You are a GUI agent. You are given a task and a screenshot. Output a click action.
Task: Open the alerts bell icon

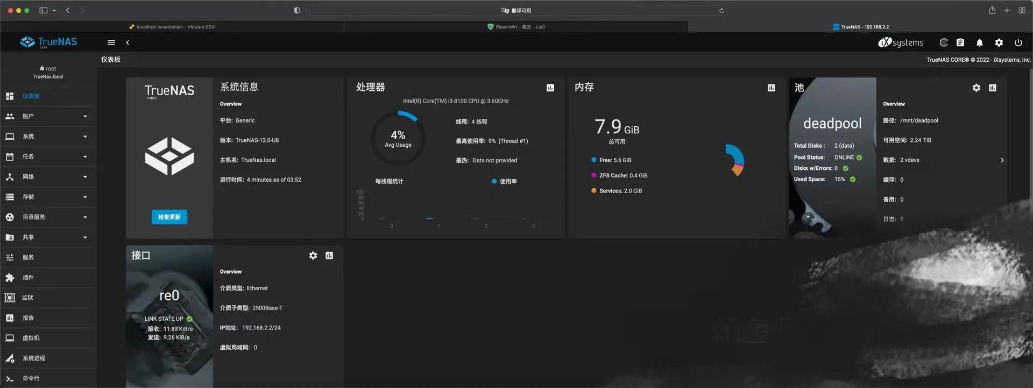point(980,42)
